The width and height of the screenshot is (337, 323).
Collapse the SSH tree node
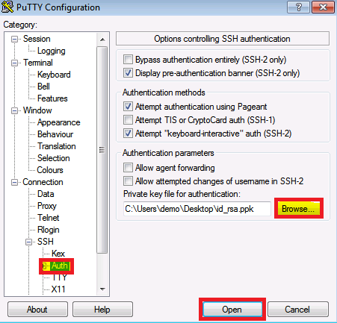point(29,242)
